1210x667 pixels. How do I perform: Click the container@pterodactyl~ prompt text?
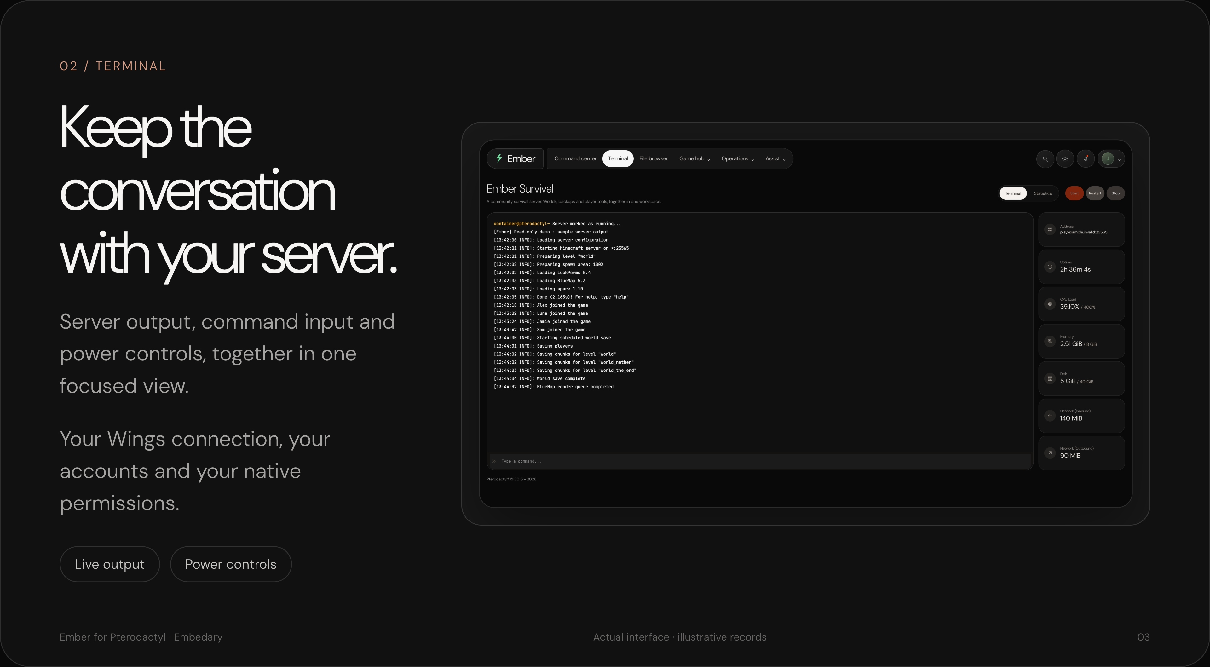(521, 224)
